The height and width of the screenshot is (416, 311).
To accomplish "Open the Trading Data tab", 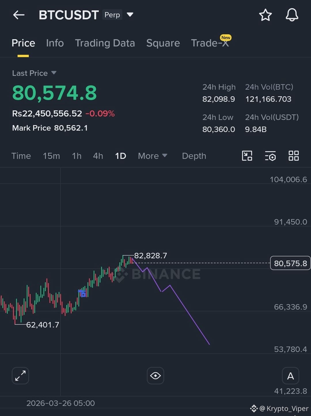I will [105, 43].
